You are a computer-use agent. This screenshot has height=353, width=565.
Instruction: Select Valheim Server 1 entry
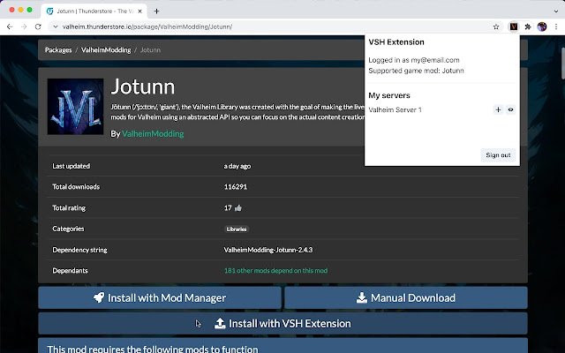click(x=395, y=109)
